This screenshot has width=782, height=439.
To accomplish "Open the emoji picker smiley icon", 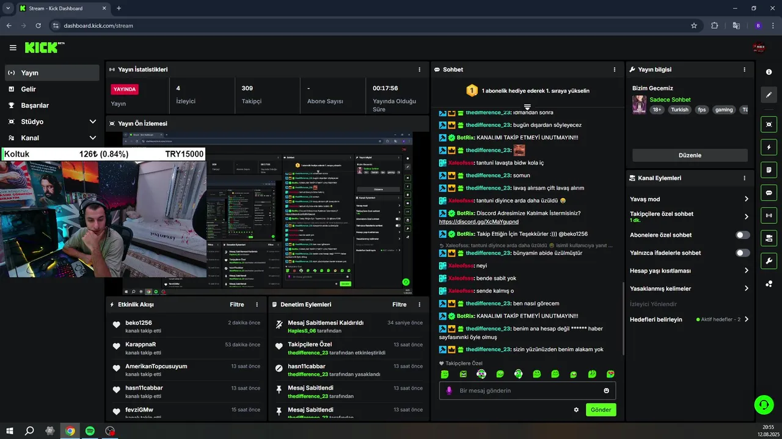I will pos(607,391).
